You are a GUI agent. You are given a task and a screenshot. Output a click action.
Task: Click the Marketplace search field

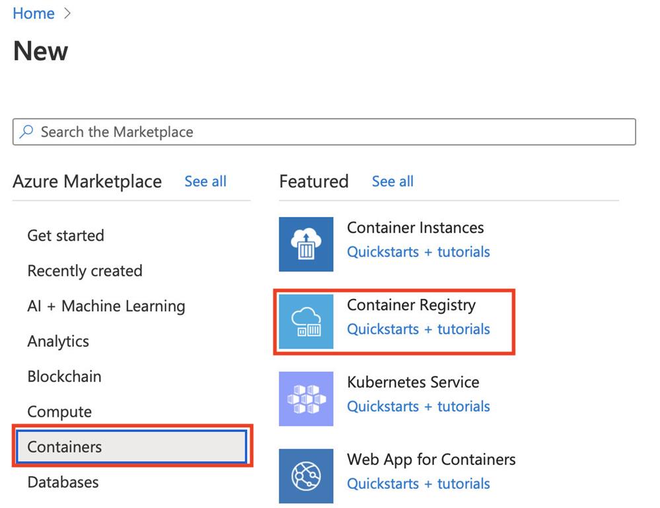(264, 132)
